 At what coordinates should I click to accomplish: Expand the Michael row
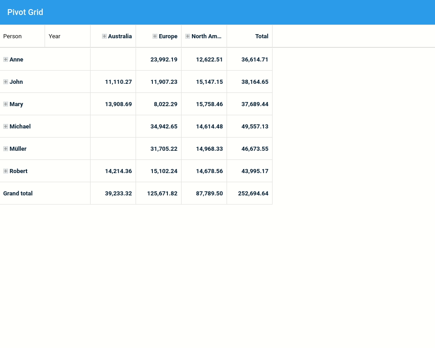[x=5, y=126]
